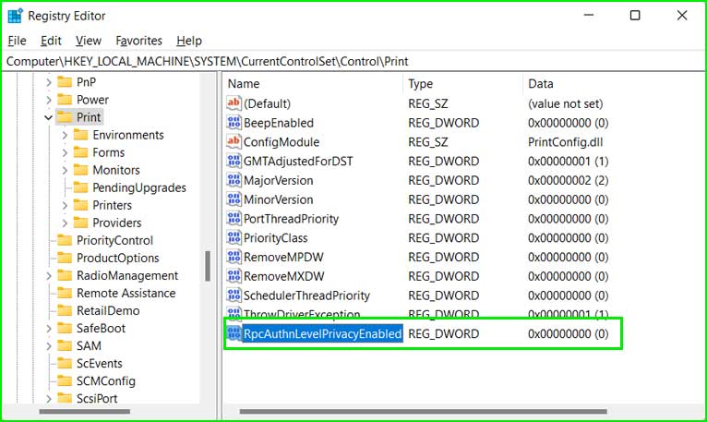Select the RemoveMXDW DWORD icon
The height and width of the screenshot is (422, 707).
[x=234, y=276]
